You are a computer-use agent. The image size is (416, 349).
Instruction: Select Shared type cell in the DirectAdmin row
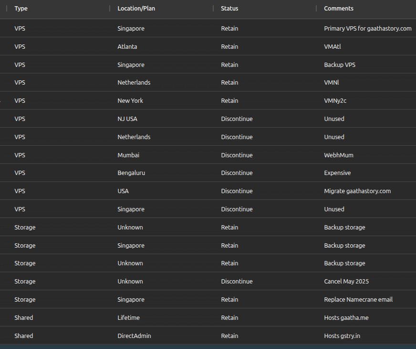23,336
